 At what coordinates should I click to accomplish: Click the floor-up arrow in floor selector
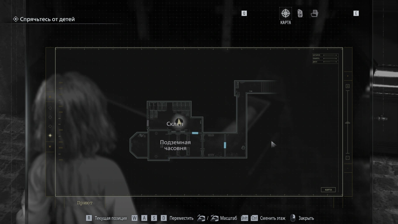point(50,97)
